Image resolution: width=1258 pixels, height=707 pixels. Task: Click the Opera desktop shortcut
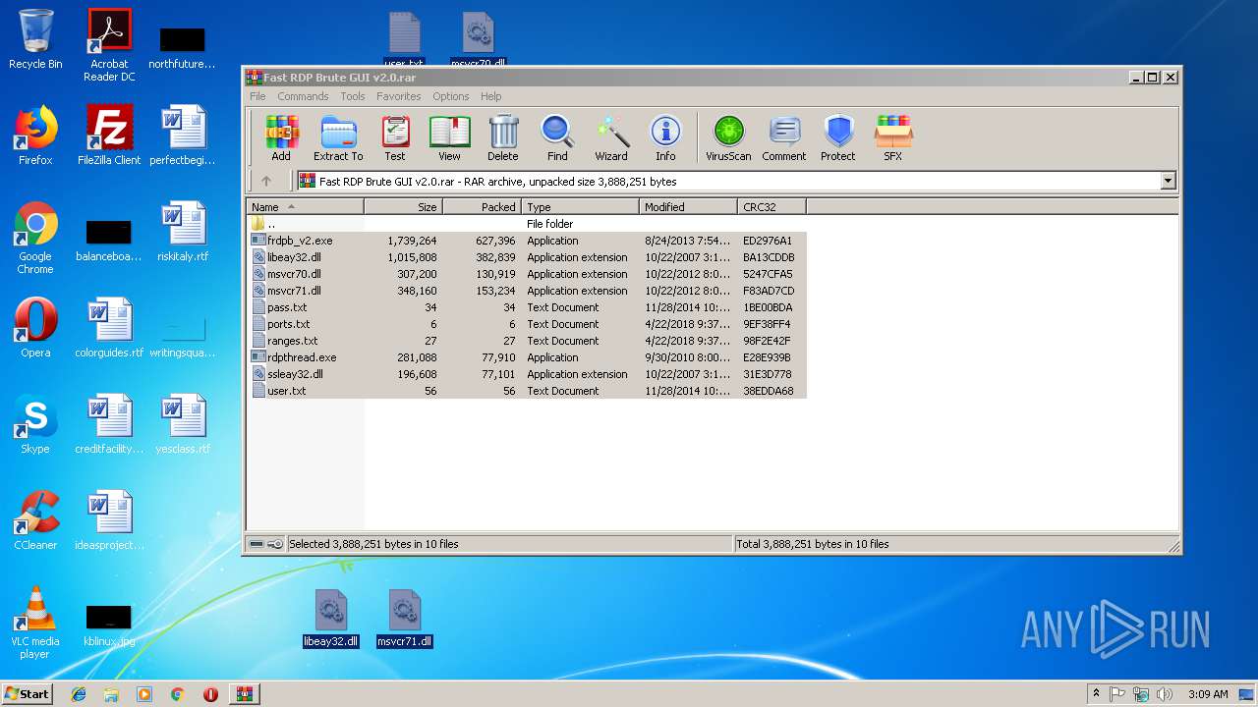click(35, 328)
